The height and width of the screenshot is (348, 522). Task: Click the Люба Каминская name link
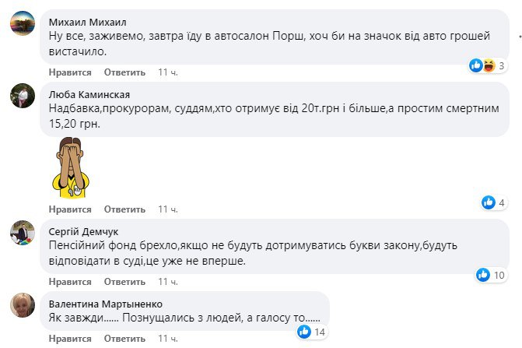pyautogui.click(x=88, y=93)
